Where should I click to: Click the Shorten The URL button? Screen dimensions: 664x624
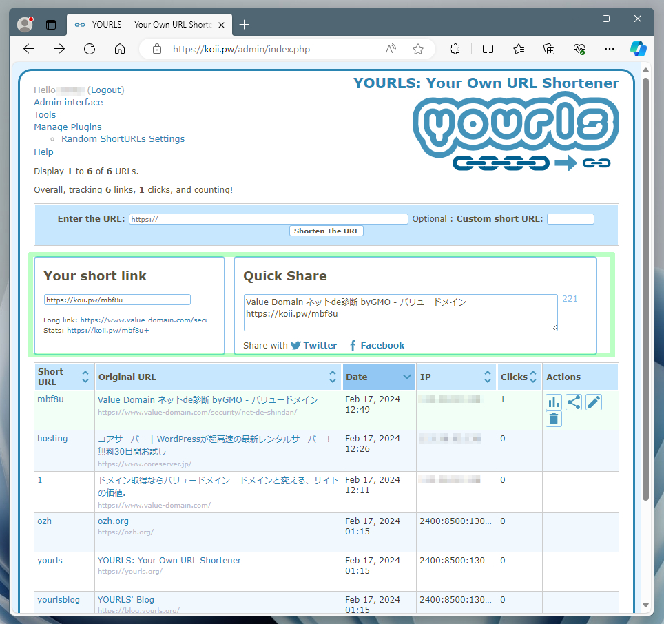click(326, 231)
